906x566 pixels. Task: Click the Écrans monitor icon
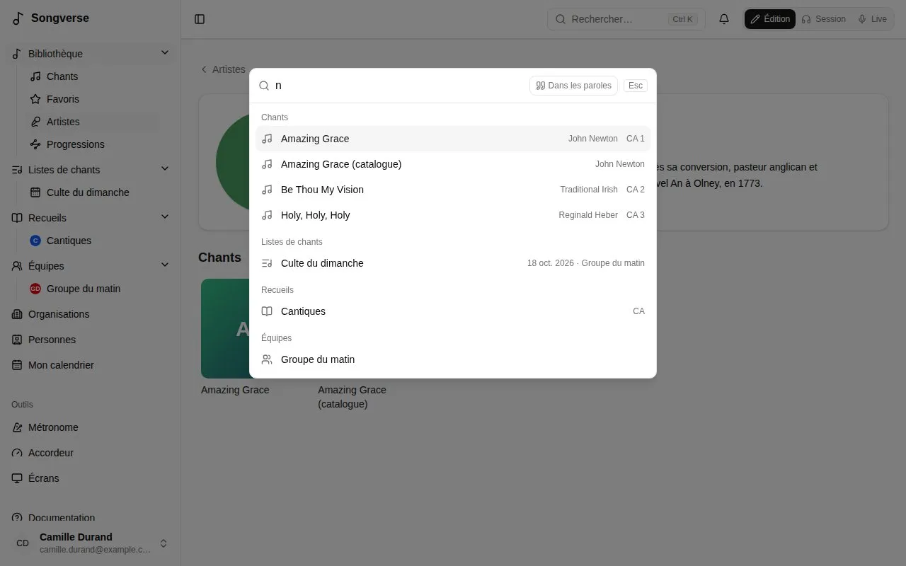(x=17, y=478)
